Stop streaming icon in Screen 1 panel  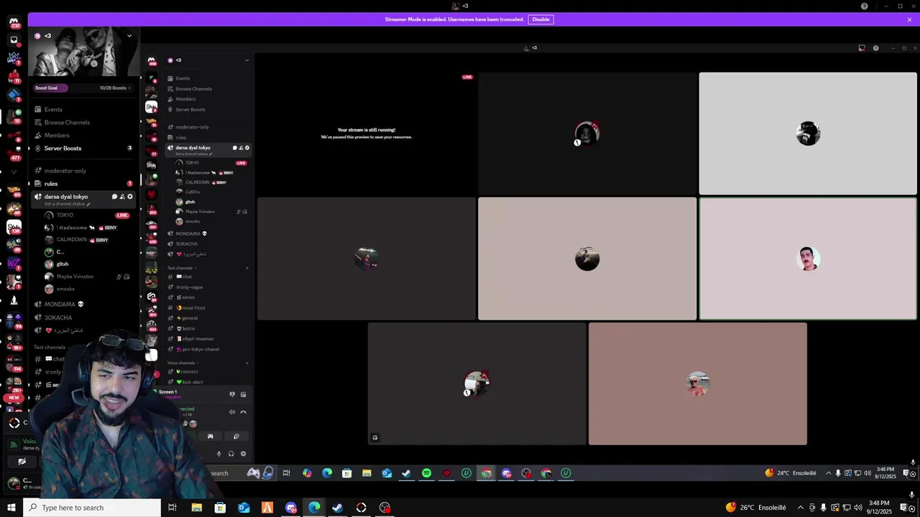[x=232, y=394]
